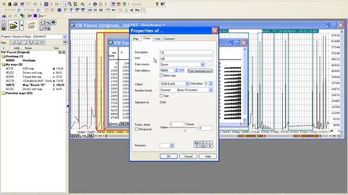Select the X-Axis tab in Properties
Viewport: 348px width, 195px height.
[146, 38]
